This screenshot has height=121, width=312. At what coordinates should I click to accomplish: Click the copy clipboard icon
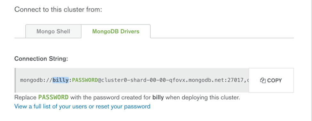point(263,81)
